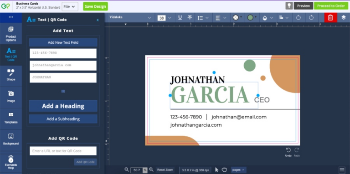Open the Product Options panel
Viewport: 350px width, 174px height.
pyautogui.click(x=11, y=33)
